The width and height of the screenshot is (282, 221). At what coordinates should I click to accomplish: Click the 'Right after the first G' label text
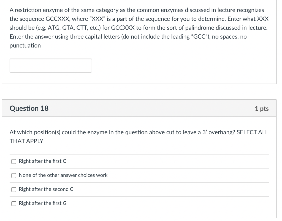[x=43, y=203]
